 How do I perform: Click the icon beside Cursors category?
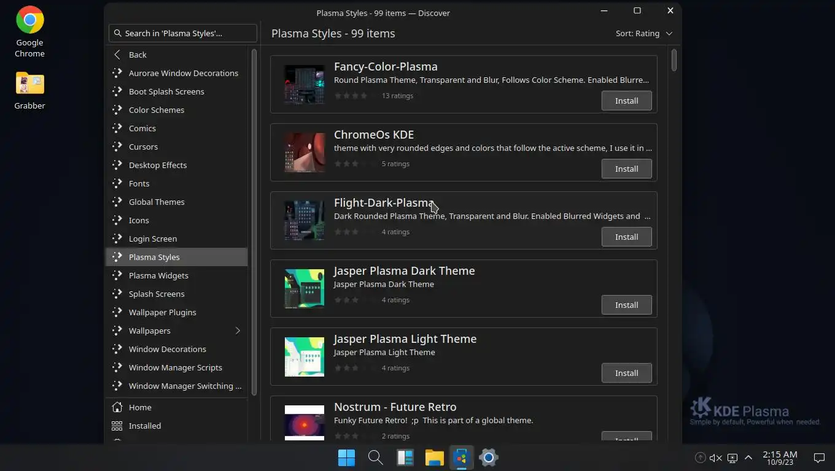pyautogui.click(x=117, y=147)
